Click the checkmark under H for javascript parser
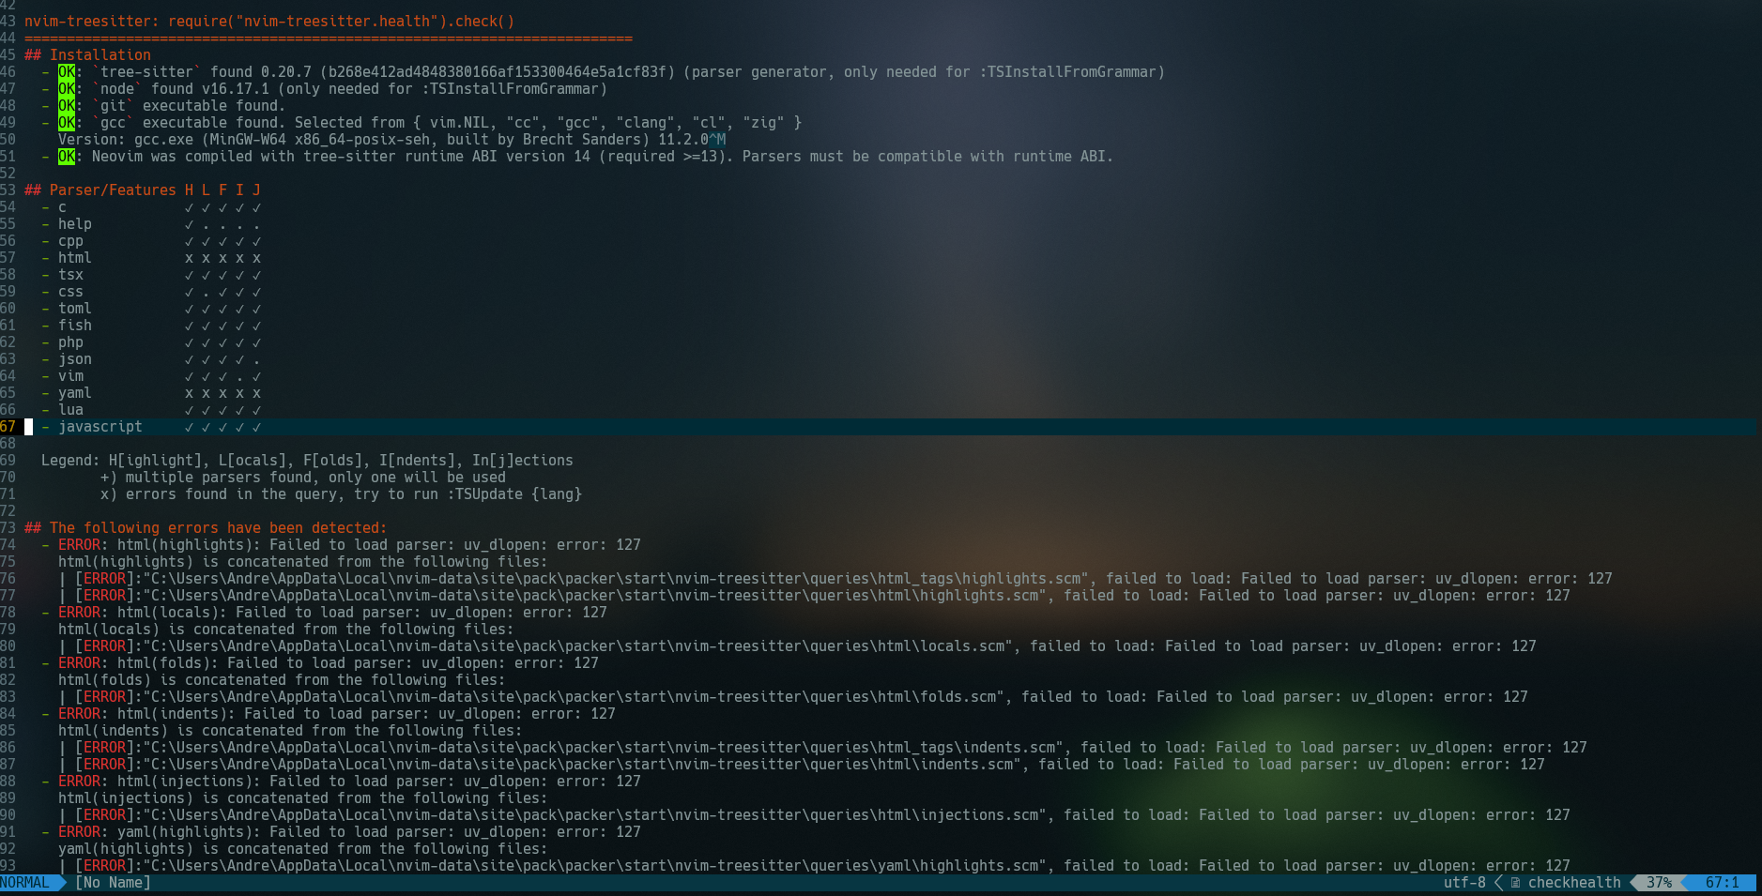Viewport: 1762px width, 896px height. (x=187, y=426)
